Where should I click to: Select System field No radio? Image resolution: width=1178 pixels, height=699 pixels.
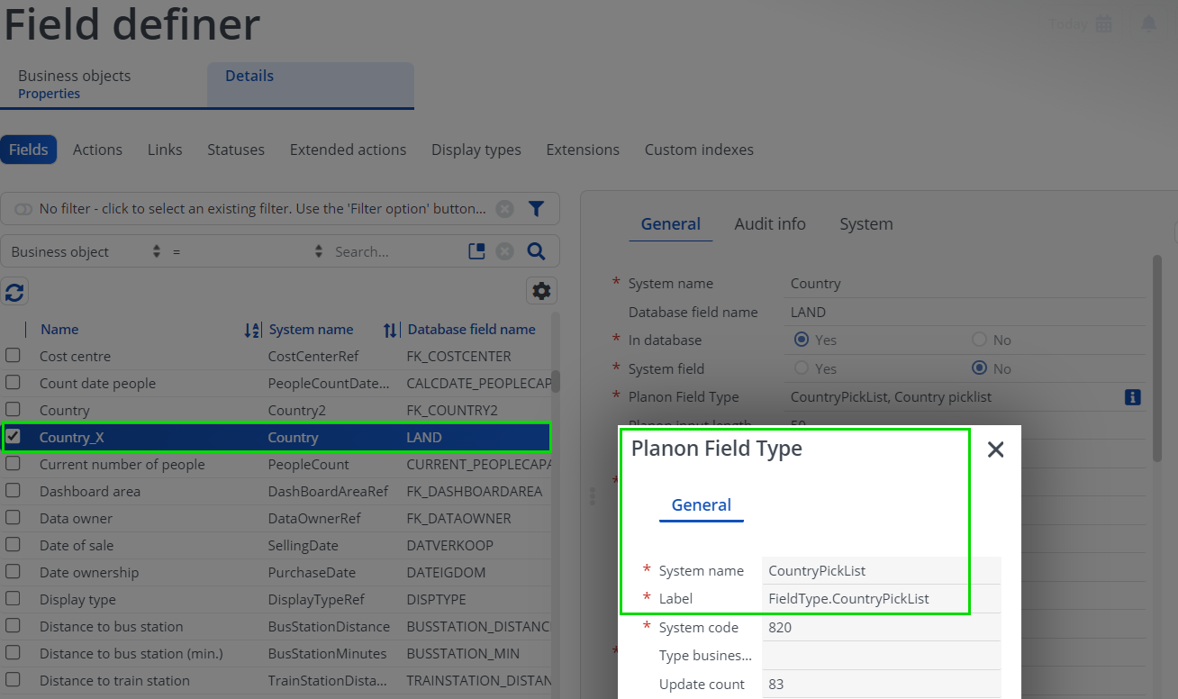pos(980,368)
